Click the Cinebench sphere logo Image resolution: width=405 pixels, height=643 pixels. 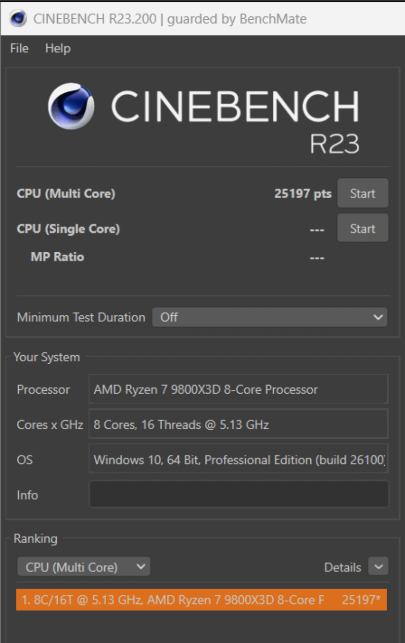click(72, 106)
